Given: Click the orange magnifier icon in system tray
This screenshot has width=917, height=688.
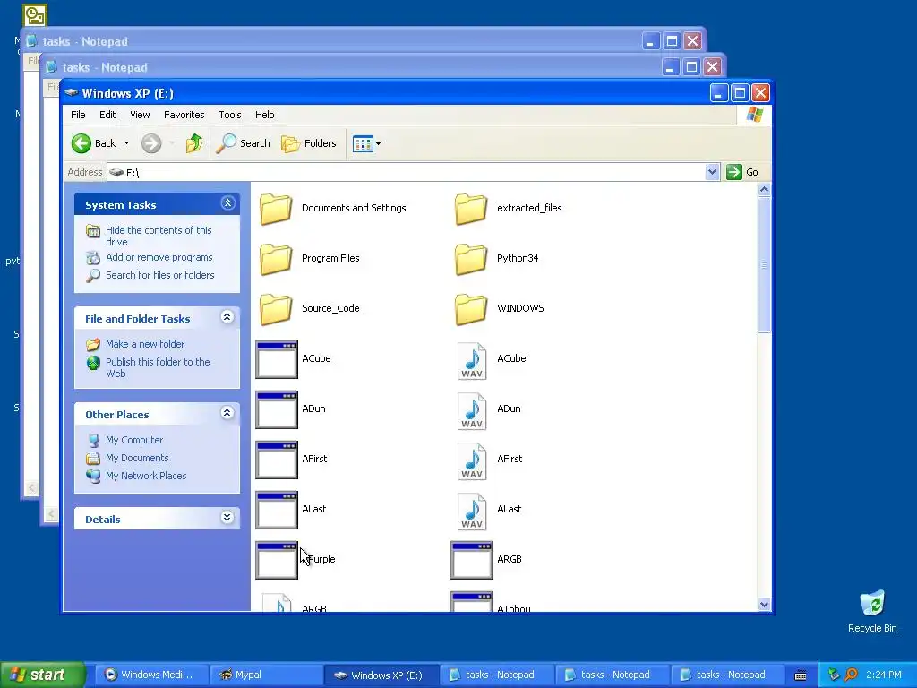Looking at the screenshot, I should click(x=851, y=675).
